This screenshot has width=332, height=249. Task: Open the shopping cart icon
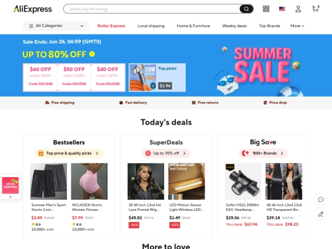tap(315, 9)
